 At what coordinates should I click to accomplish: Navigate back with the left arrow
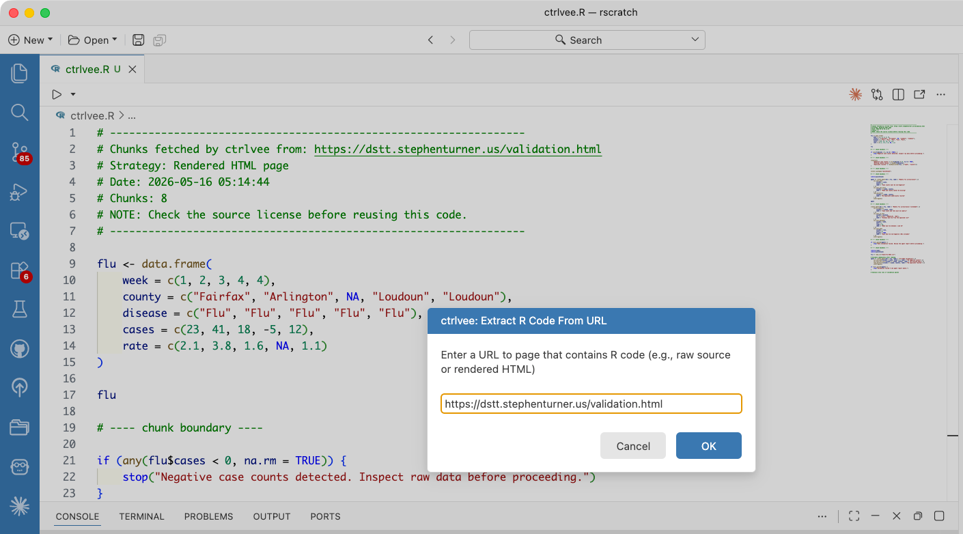pos(430,40)
